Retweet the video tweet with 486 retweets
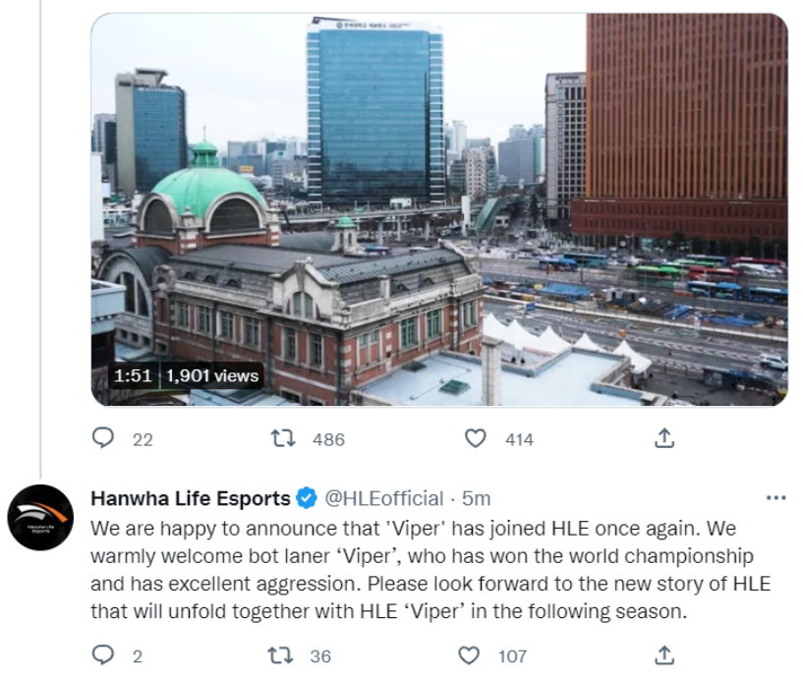Viewport: 803px width, 680px height. (x=283, y=438)
